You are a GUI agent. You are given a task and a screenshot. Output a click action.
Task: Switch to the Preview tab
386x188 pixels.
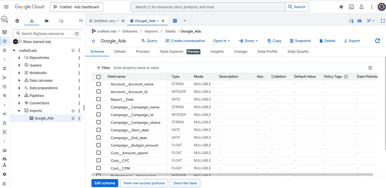pos(142,51)
